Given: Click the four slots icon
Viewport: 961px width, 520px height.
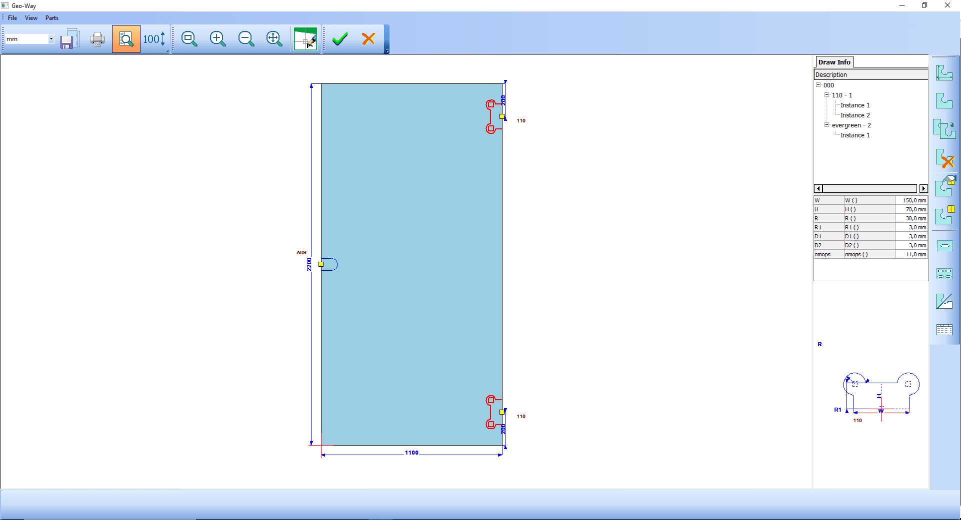Looking at the screenshot, I should point(944,274).
